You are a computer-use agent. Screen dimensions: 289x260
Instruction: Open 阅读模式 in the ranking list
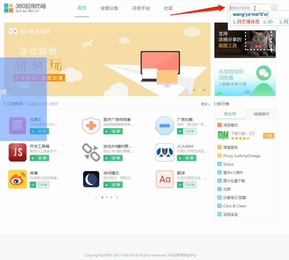tap(230, 125)
